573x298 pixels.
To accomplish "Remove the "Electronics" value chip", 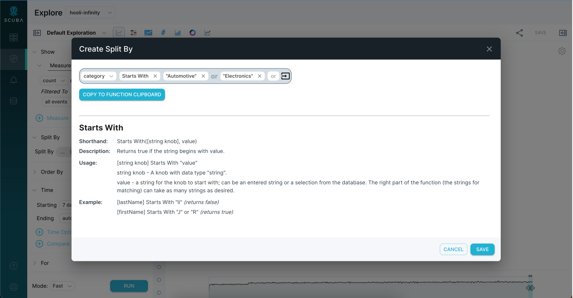I will (260, 76).
